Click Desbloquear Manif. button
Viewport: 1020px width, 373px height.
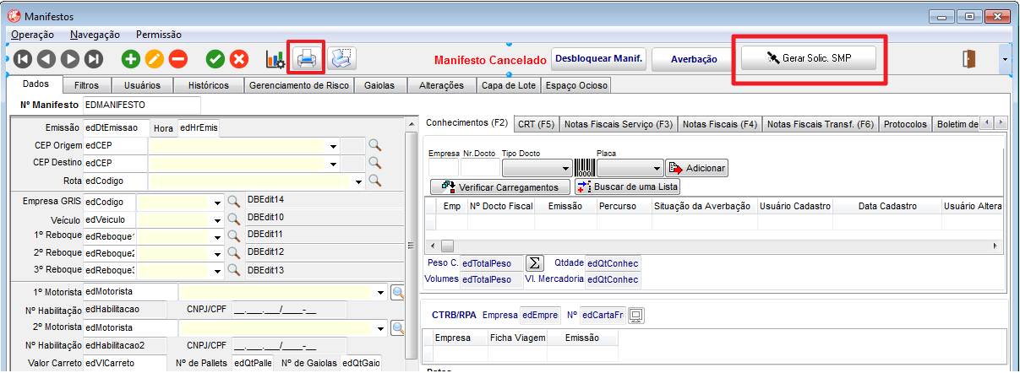click(599, 58)
